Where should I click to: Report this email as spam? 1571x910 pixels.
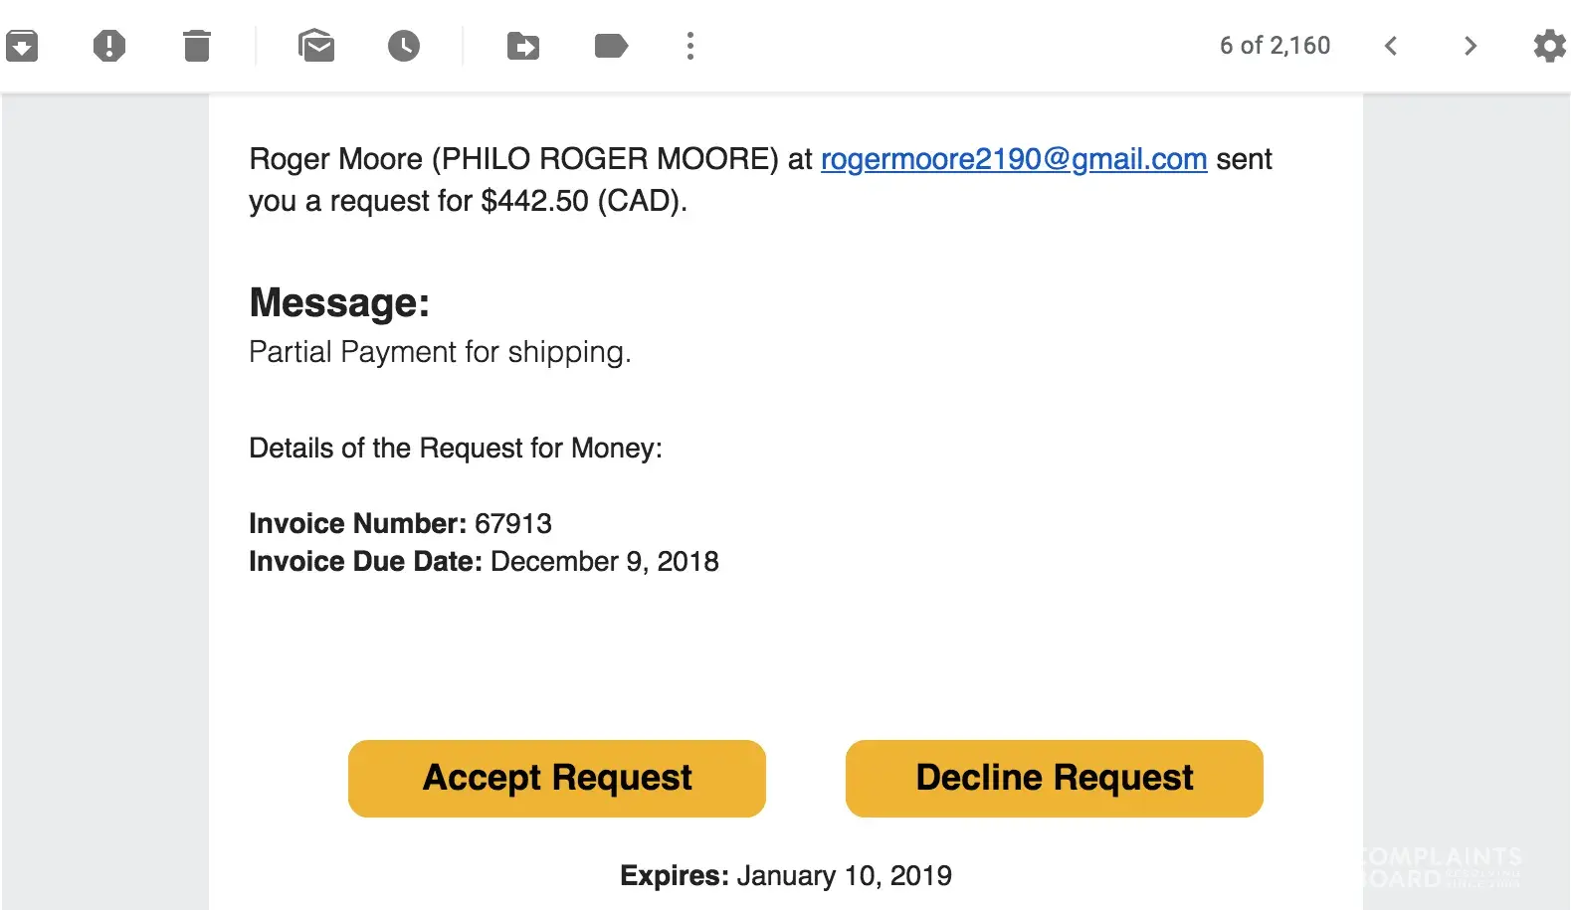[109, 46]
